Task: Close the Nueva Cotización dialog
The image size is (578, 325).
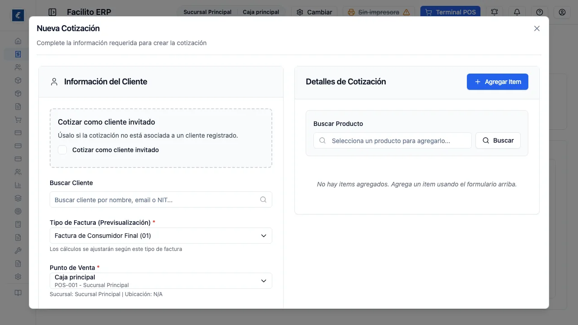Action: point(537,28)
